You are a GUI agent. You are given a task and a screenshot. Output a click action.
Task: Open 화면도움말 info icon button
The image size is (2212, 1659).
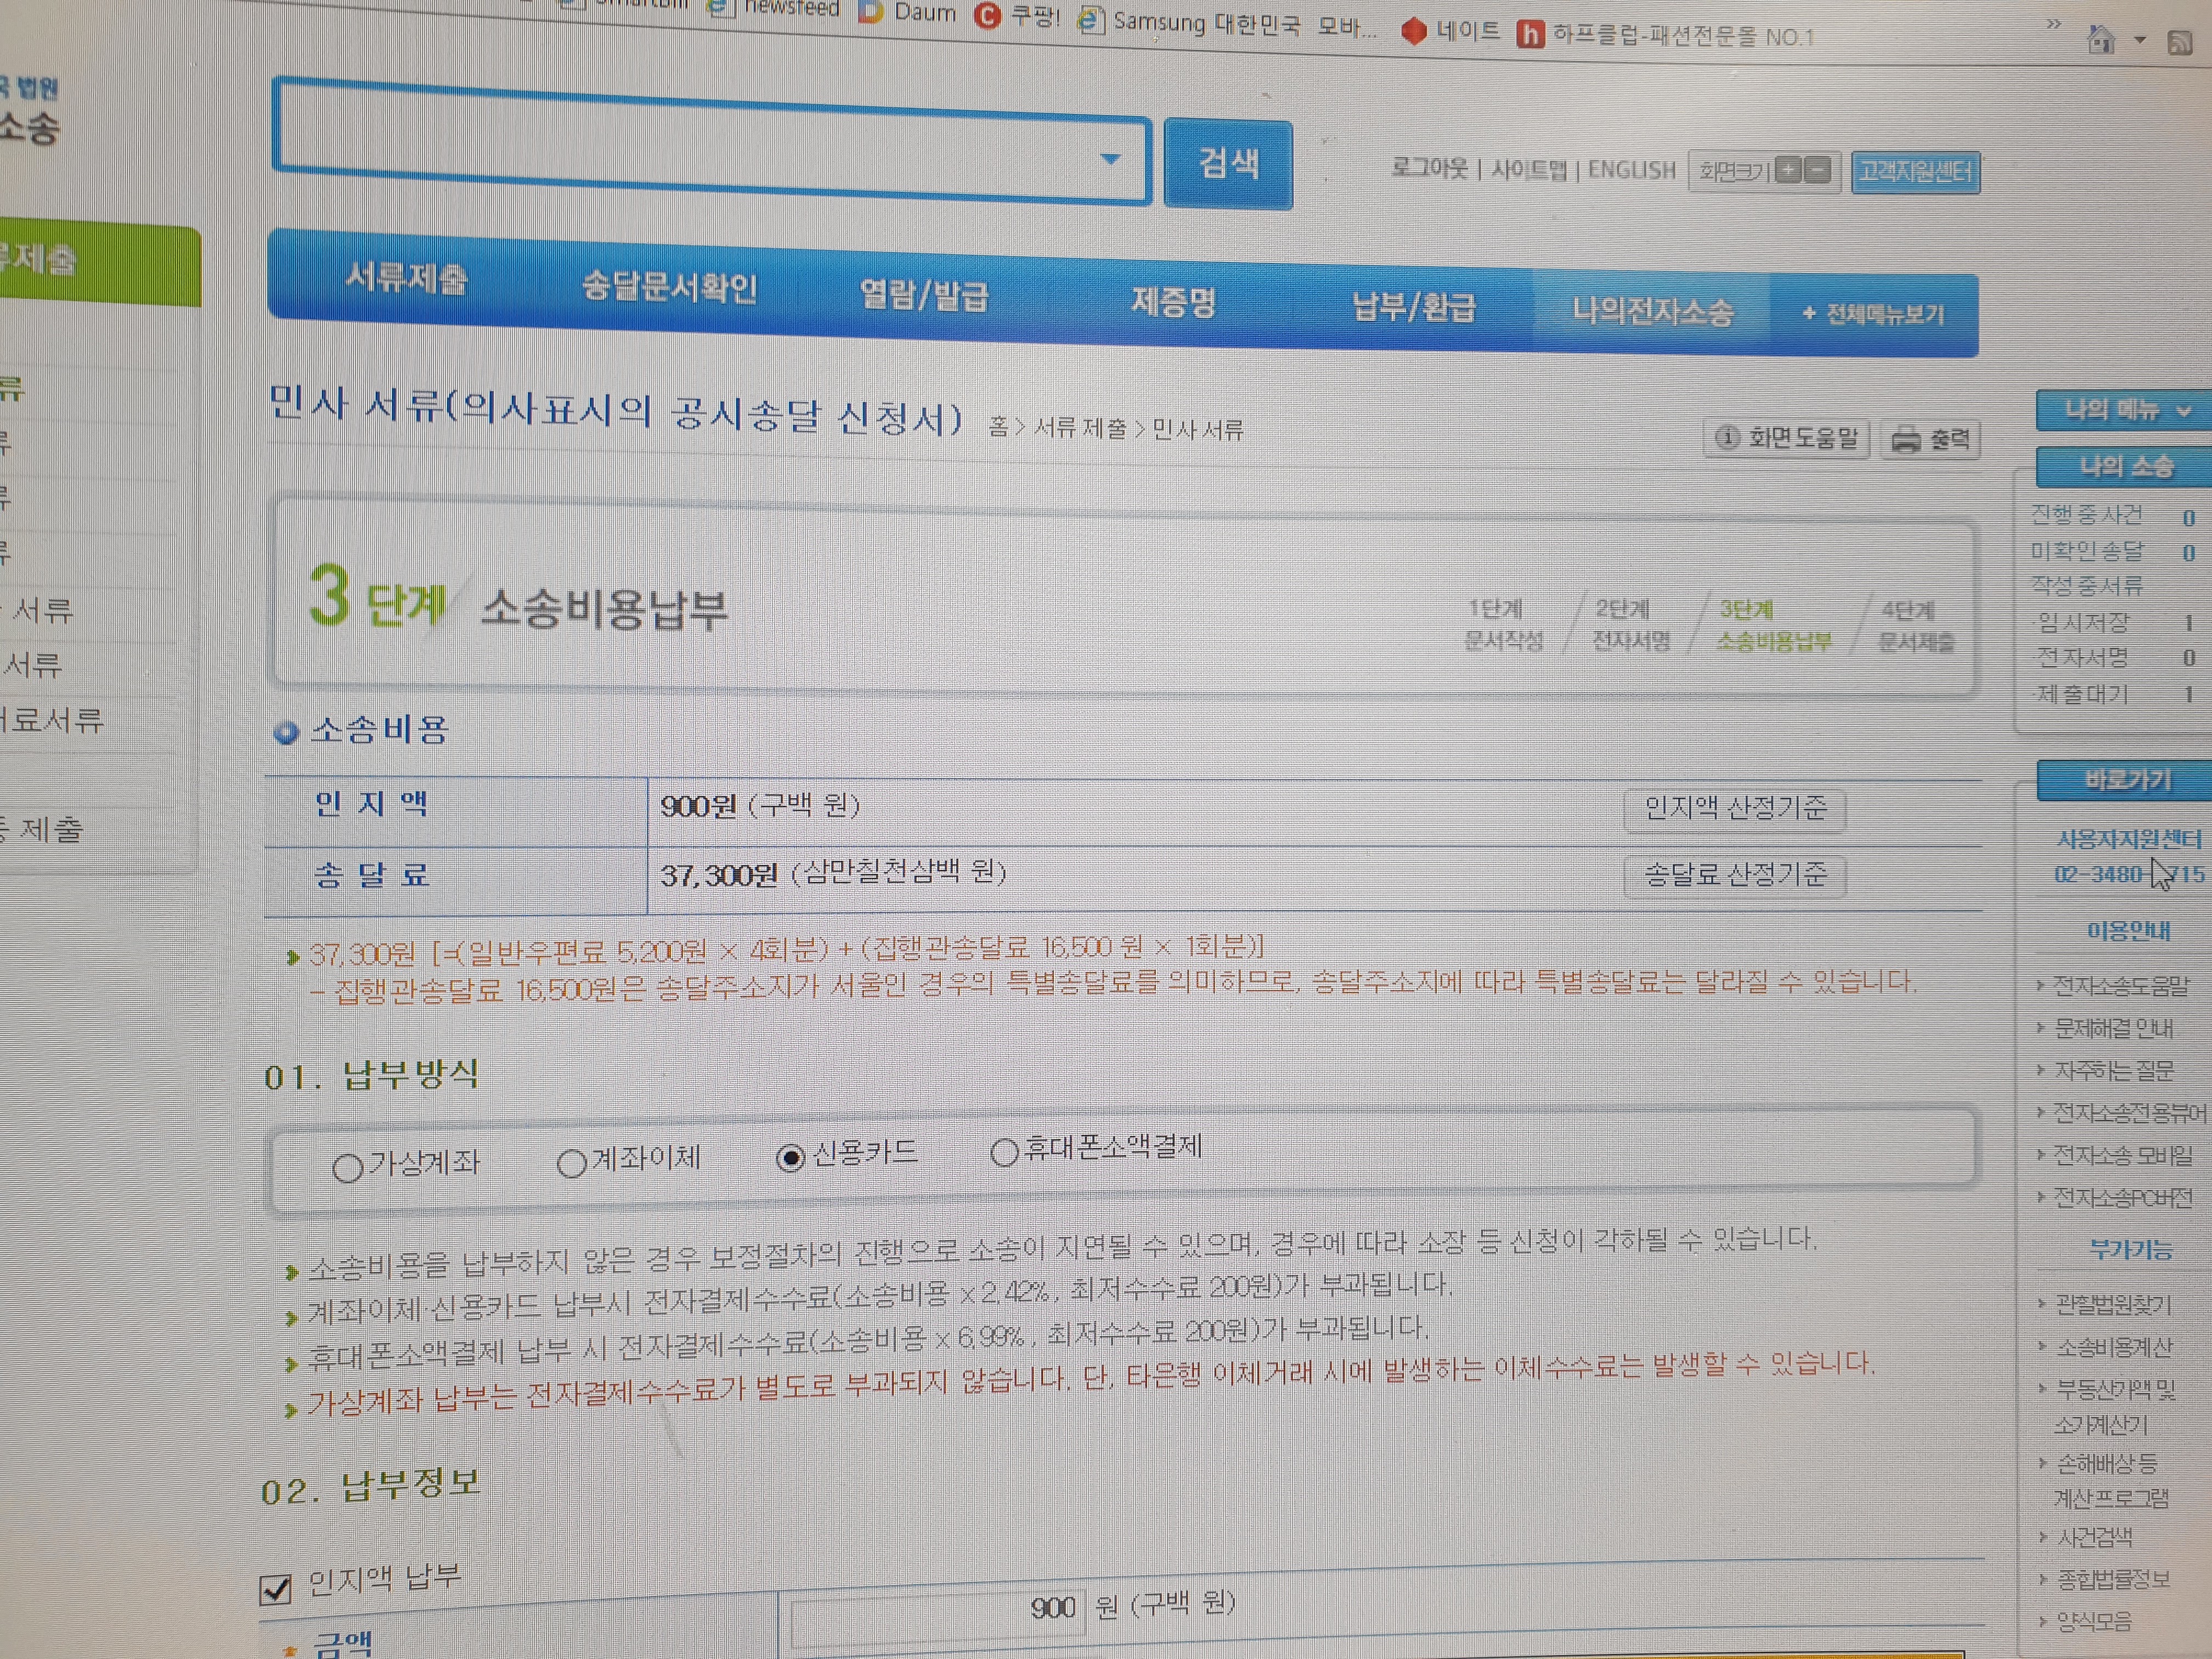[1786, 437]
